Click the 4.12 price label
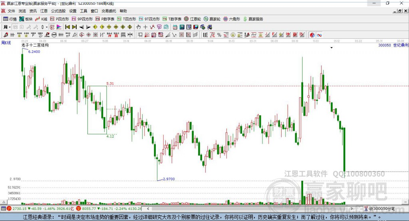 tap(110, 136)
